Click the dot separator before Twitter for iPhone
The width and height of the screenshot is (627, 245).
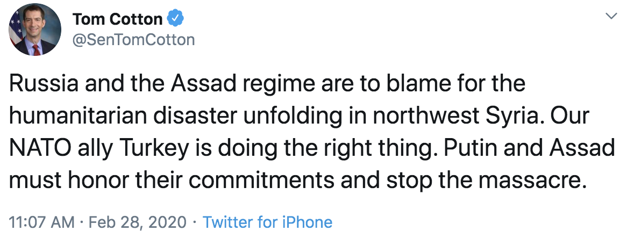coord(194,222)
